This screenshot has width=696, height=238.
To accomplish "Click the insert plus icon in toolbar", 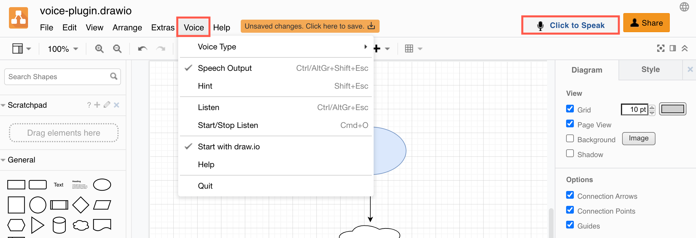I will (377, 48).
